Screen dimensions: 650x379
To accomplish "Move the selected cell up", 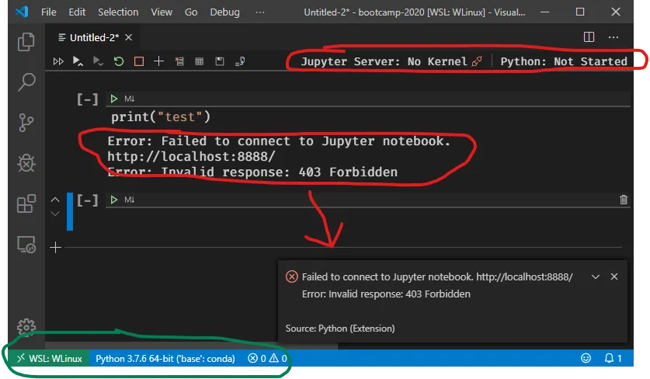I will click(x=55, y=200).
